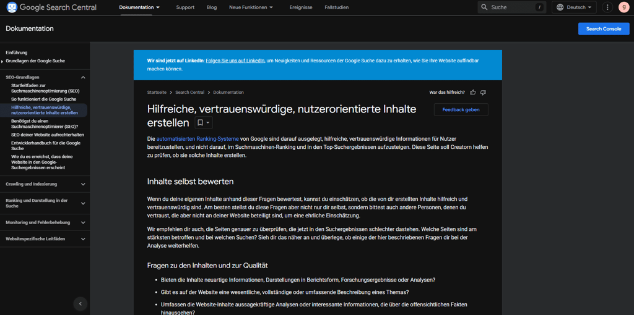Follow the Folgen Sie uns auf LinkedIn link
634x315 pixels.
[235, 61]
